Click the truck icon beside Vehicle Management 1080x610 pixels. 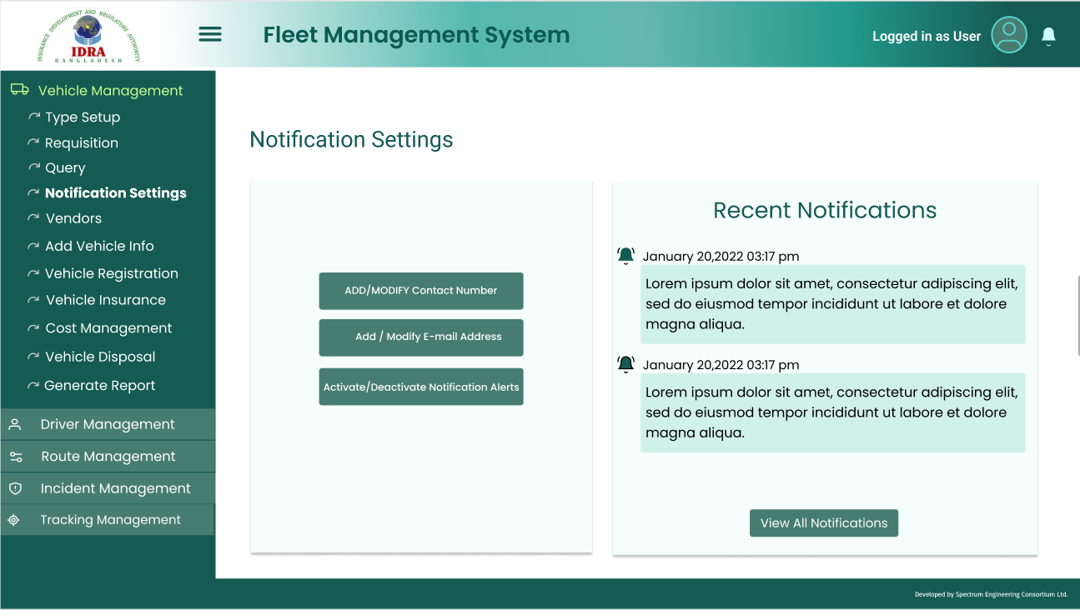(20, 90)
